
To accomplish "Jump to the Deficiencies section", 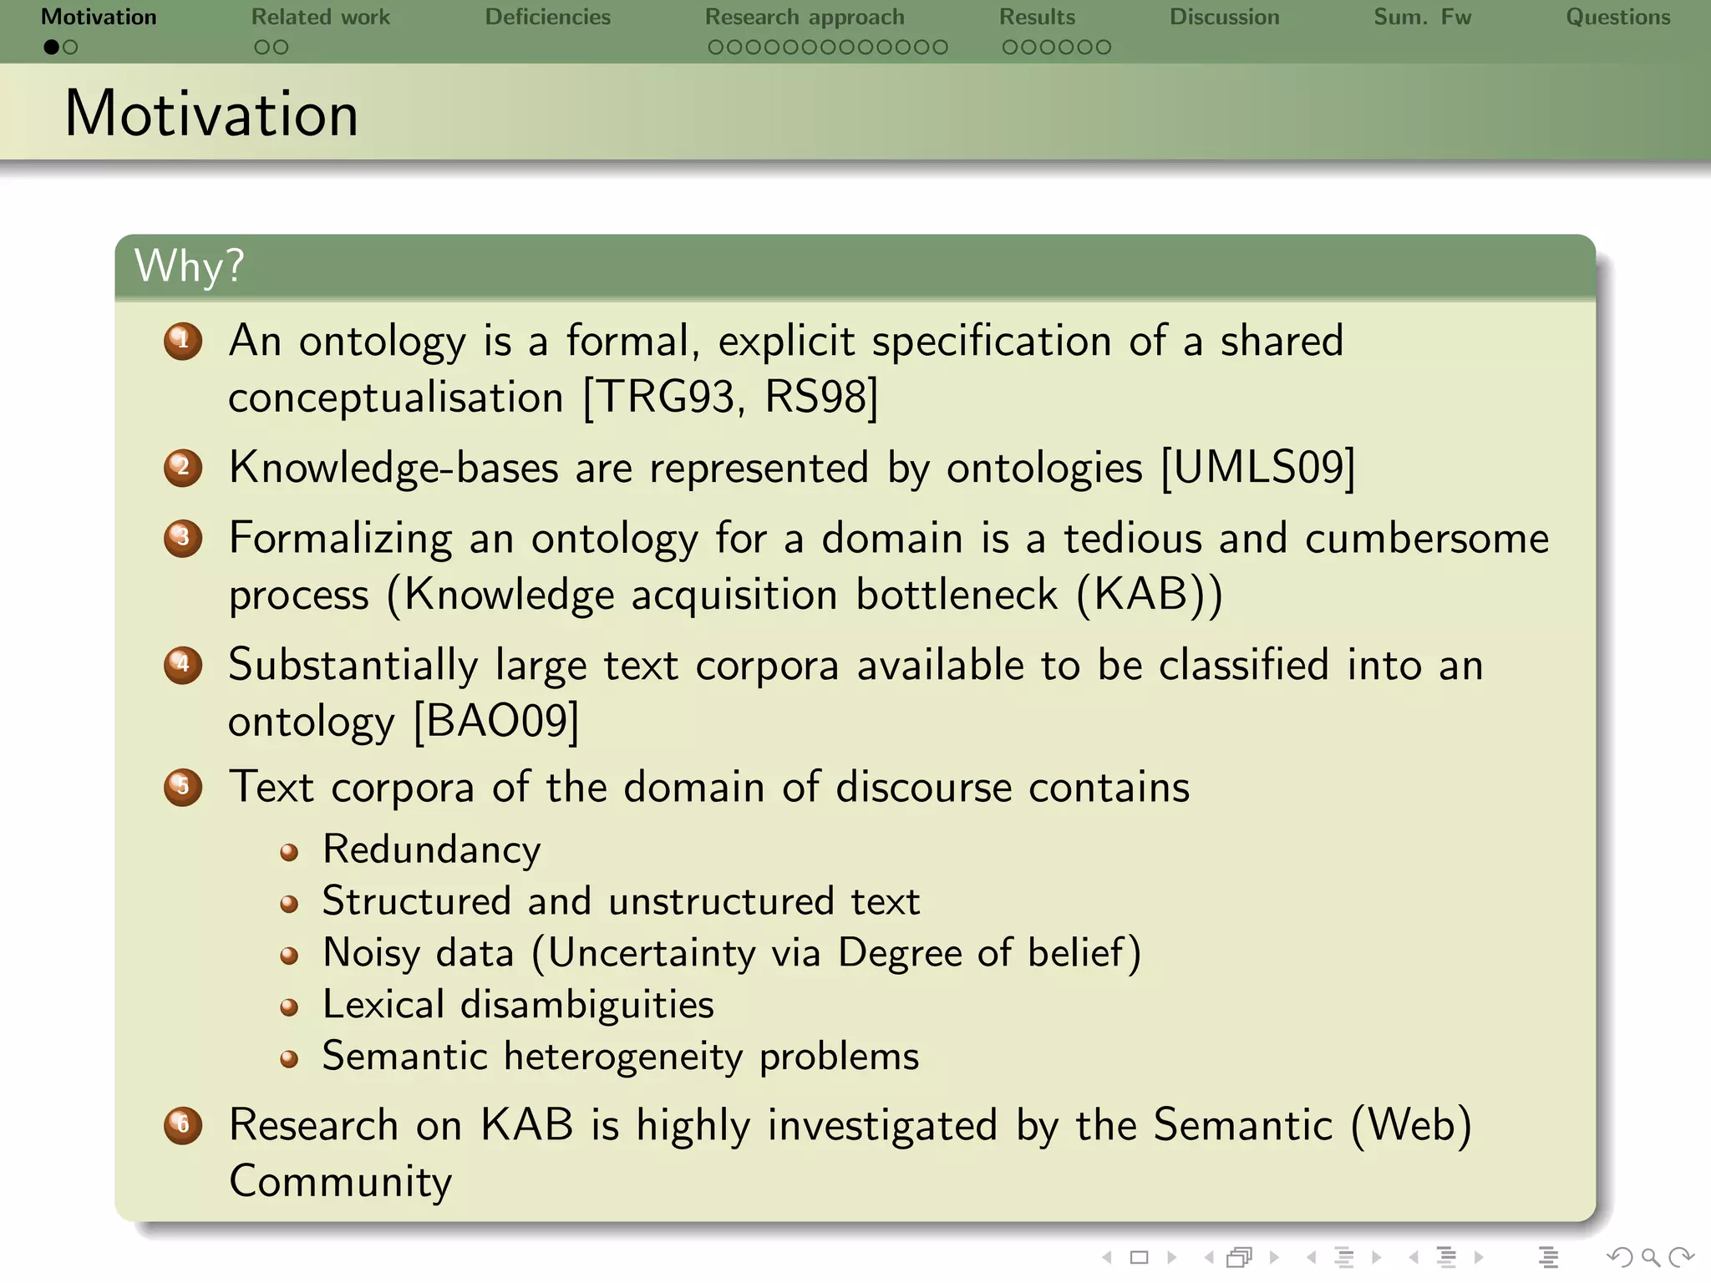I will [548, 17].
